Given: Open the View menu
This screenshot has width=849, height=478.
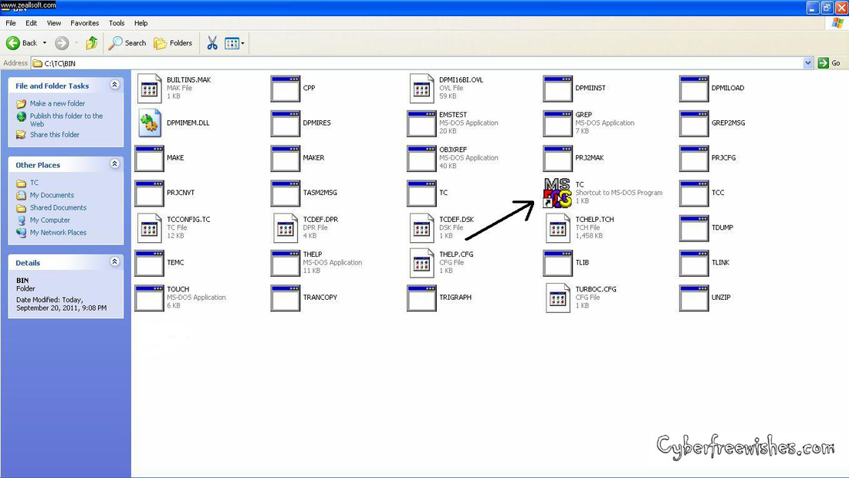Looking at the screenshot, I should pyautogui.click(x=53, y=22).
